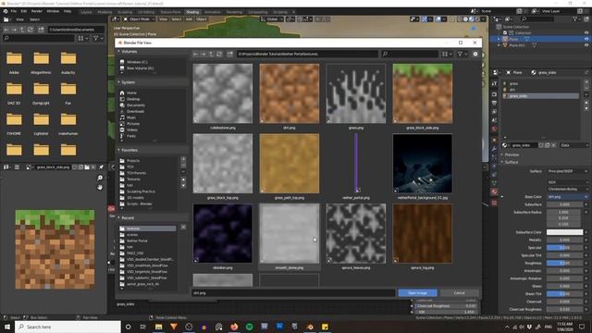Open Render properties tab
Image resolution: width=592 pixels, height=333 pixels.
[494, 94]
